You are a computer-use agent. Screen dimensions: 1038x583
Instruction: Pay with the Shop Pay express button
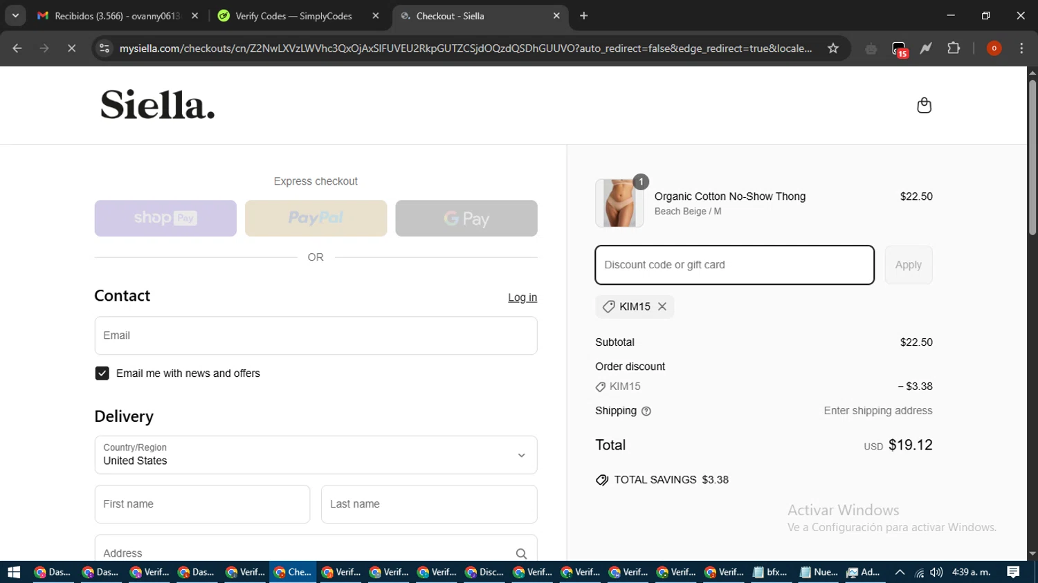(x=165, y=218)
